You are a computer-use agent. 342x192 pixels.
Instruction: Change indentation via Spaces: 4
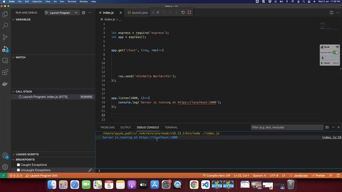point(259,175)
